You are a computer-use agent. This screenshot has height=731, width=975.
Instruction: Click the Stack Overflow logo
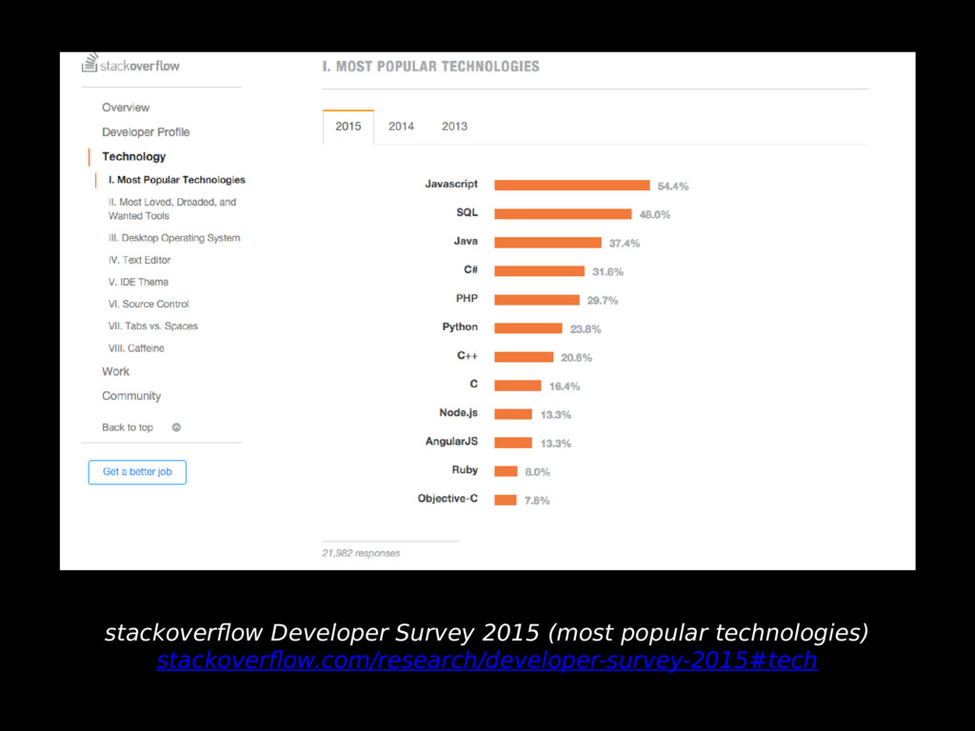(x=130, y=64)
